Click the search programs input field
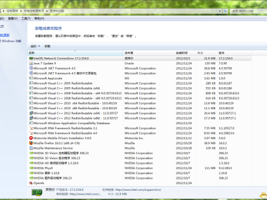The height and width of the screenshot is (200, 267). click(x=249, y=11)
